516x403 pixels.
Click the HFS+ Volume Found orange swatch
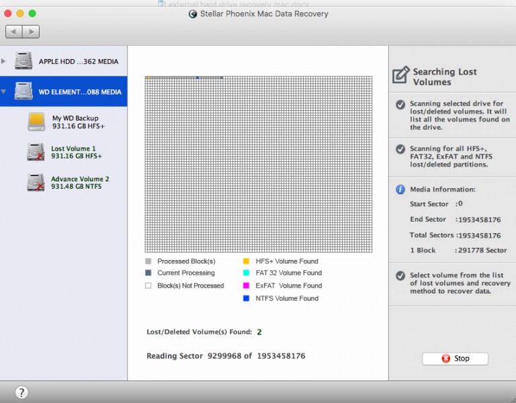coord(246,261)
